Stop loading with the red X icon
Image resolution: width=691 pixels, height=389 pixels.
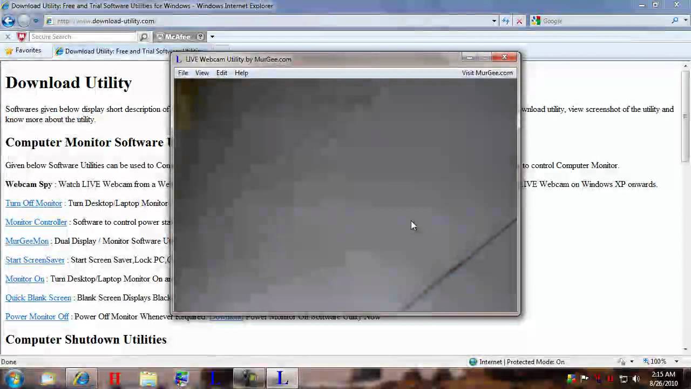tap(519, 21)
